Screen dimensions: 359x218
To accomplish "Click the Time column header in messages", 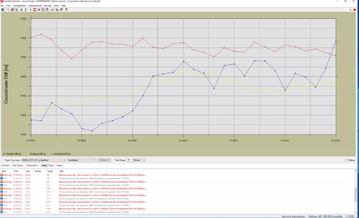I will pyautogui.click(x=17, y=171).
